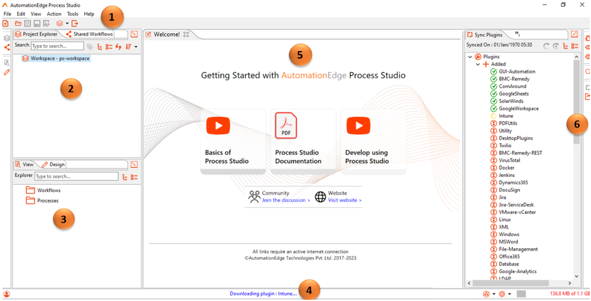
Task: Switch to the Shared Workflows tab
Action: [x=92, y=34]
